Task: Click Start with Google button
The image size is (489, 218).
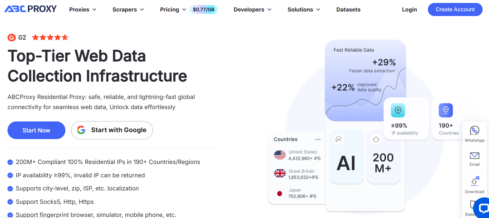Action: tap(112, 130)
